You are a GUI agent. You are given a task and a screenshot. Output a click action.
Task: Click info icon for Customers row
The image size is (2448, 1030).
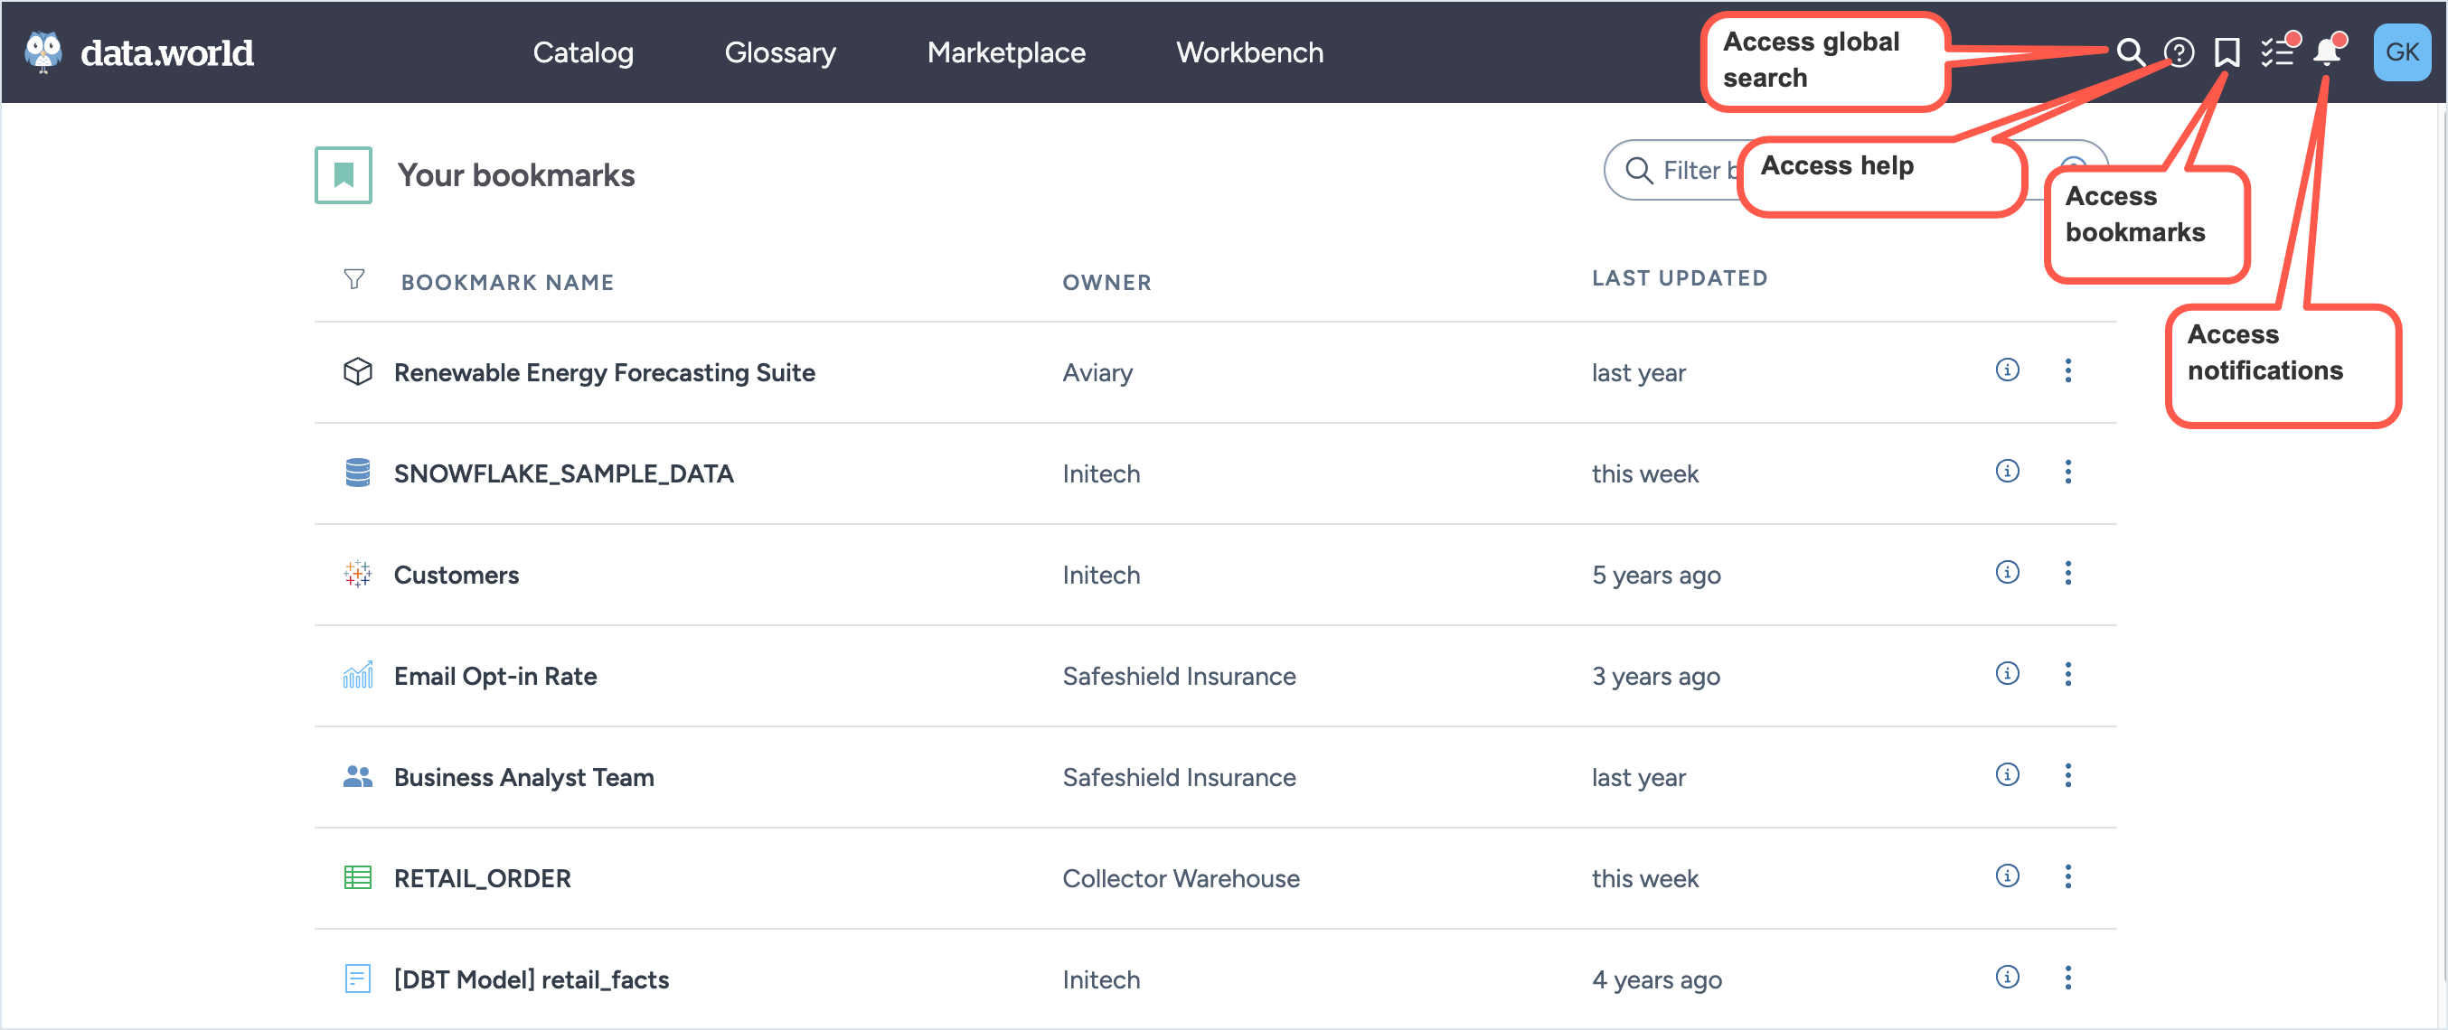point(2007,572)
